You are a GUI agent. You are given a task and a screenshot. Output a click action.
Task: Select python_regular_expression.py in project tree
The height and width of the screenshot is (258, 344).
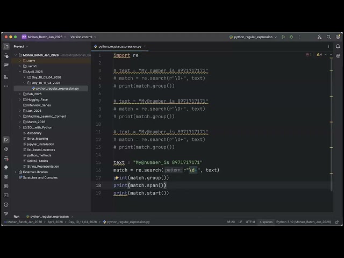[x=51, y=88]
